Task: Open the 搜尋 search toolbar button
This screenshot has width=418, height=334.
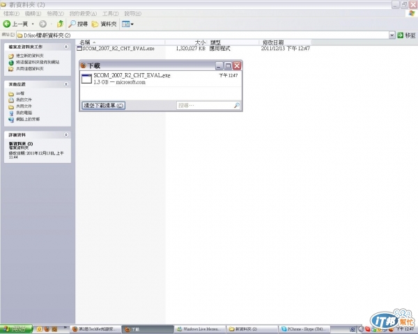Action: pos(78,24)
